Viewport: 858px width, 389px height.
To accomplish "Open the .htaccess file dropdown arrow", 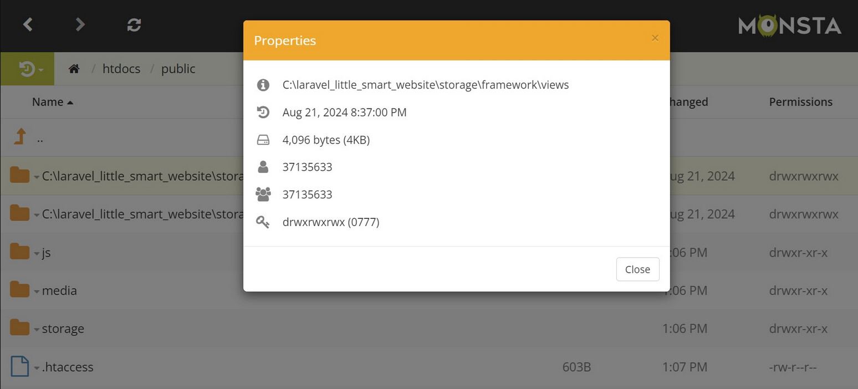I will pyautogui.click(x=37, y=368).
